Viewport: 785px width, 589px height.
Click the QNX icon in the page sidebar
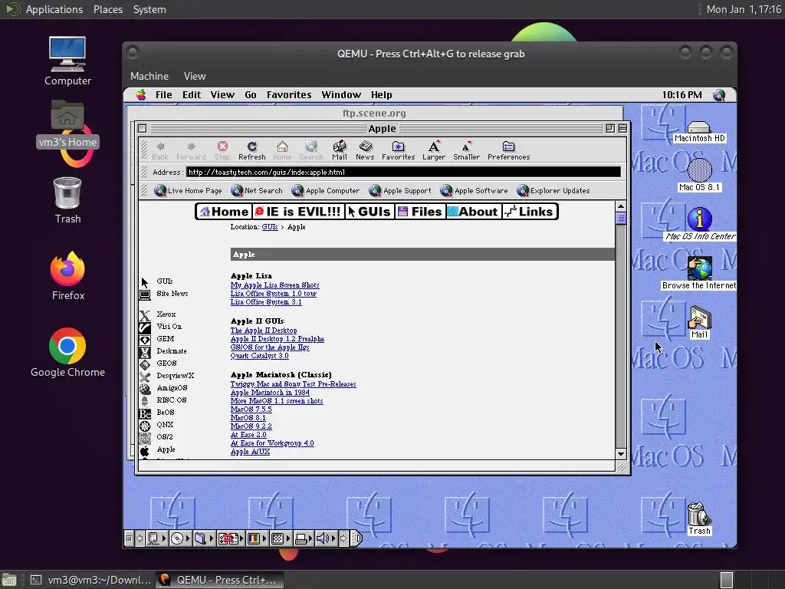tap(145, 426)
